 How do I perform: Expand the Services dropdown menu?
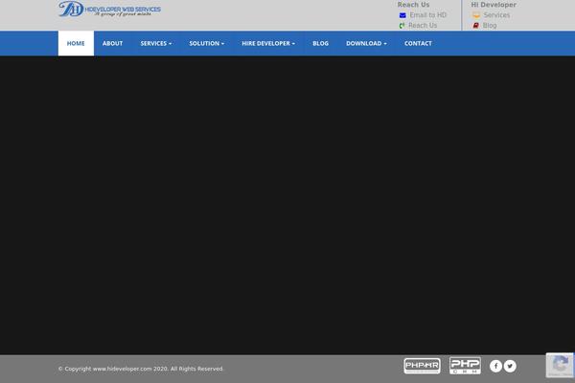(x=156, y=43)
